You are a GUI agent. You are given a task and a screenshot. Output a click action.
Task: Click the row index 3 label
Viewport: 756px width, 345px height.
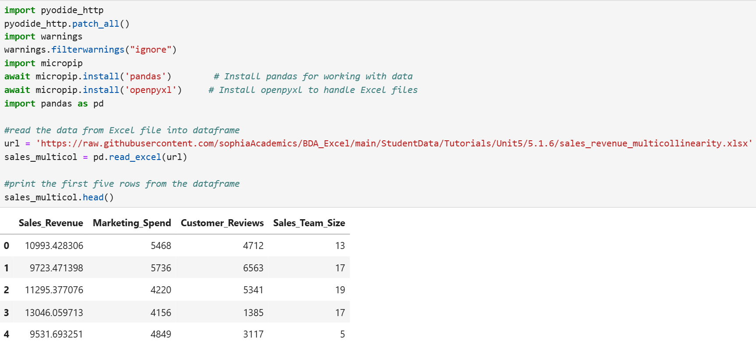(7, 313)
